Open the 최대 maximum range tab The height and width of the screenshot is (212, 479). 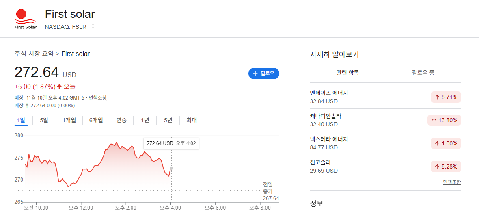192,120
